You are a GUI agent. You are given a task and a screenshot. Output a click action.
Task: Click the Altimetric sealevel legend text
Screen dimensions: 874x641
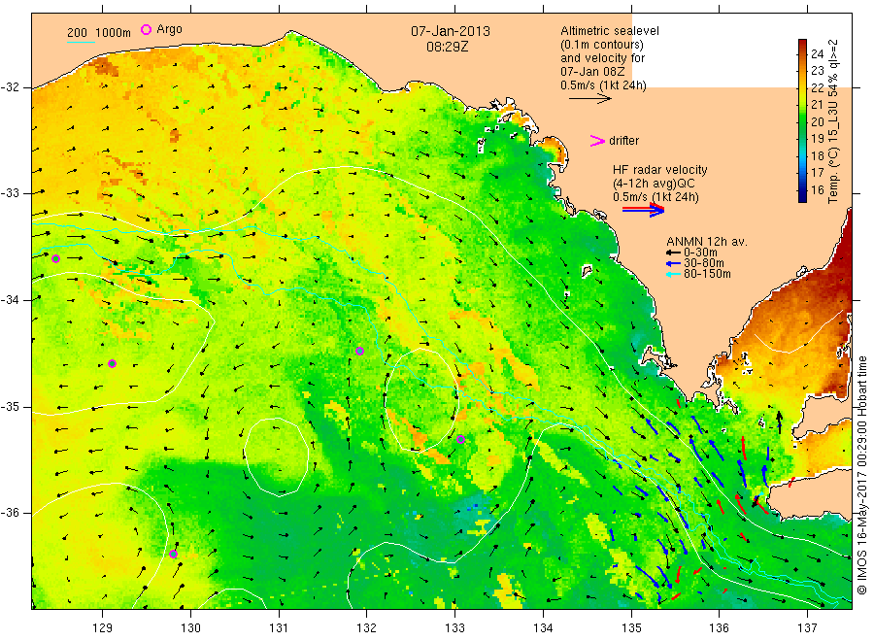point(610,31)
